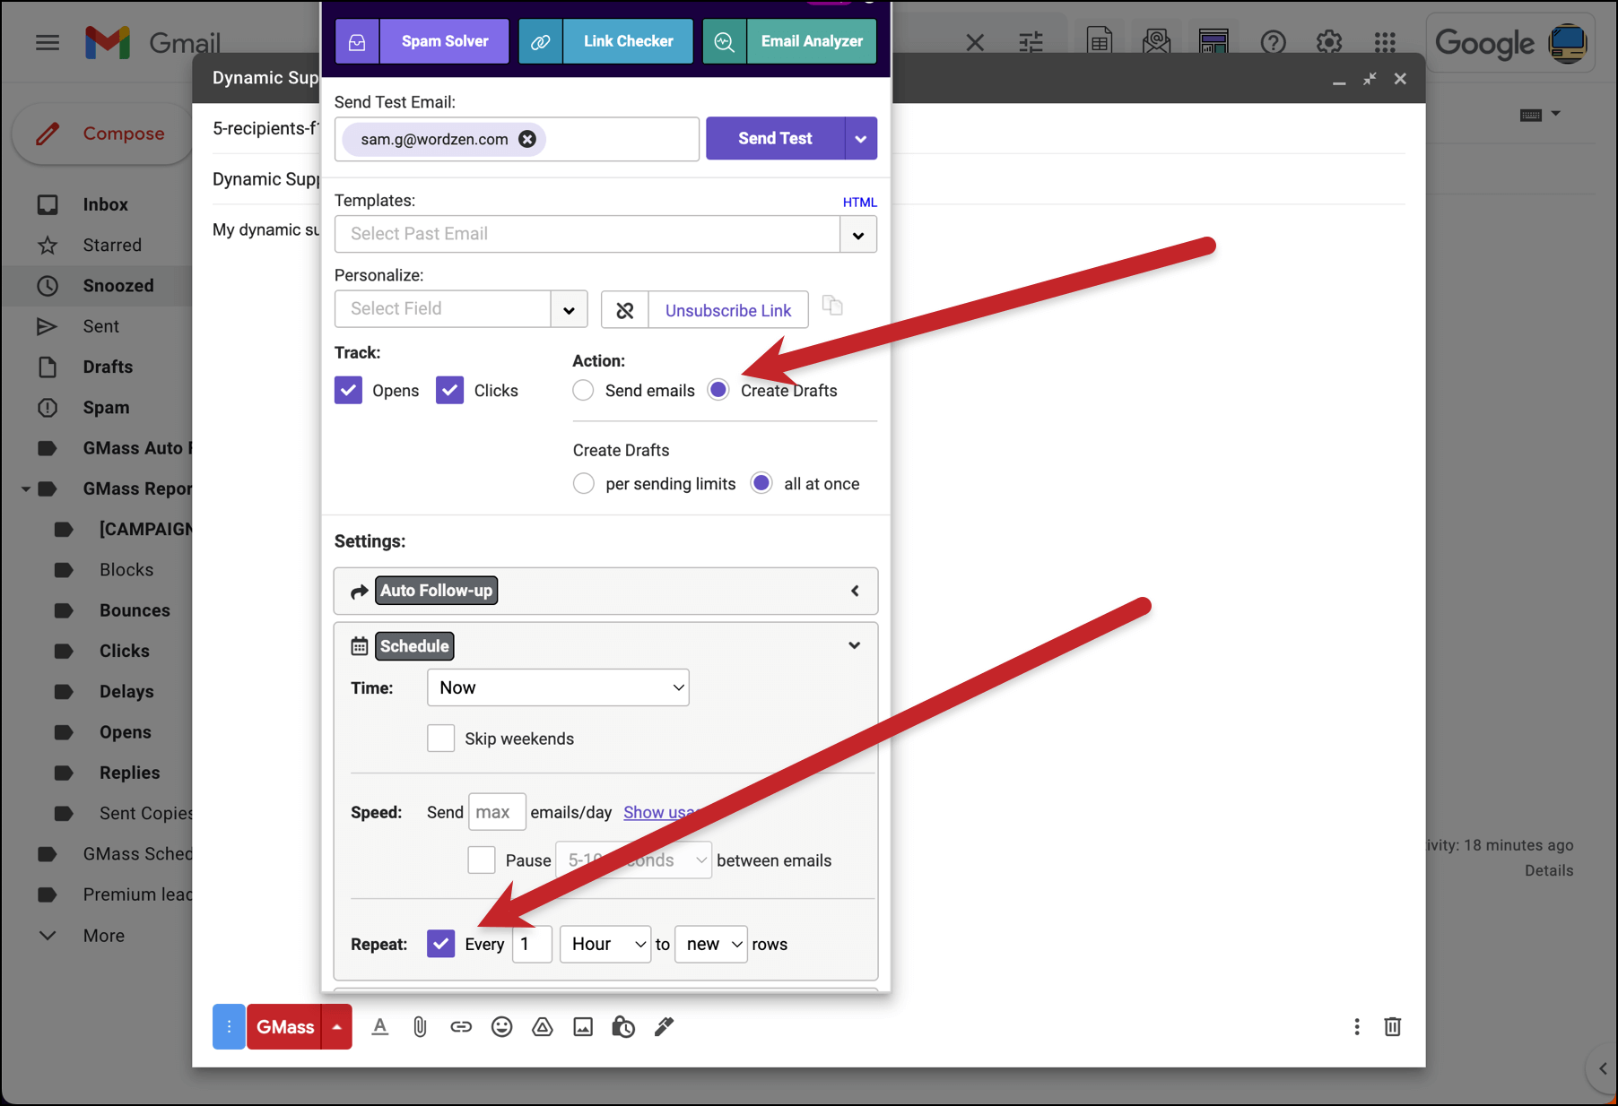
Task: Expand the More labels list
Action: (x=104, y=936)
